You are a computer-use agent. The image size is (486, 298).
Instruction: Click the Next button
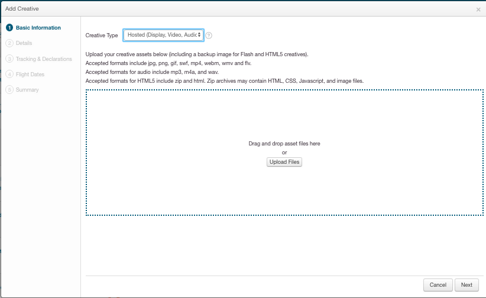point(466,284)
